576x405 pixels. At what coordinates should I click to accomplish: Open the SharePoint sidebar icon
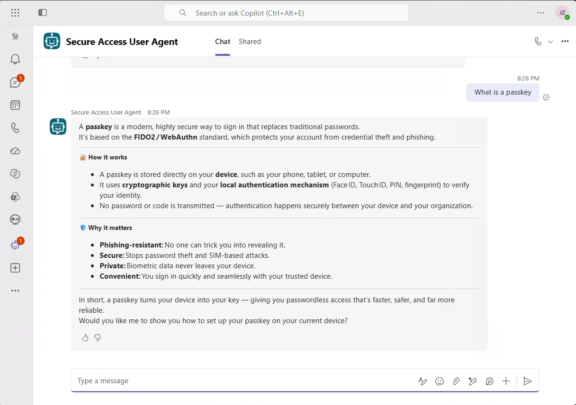pos(15,196)
